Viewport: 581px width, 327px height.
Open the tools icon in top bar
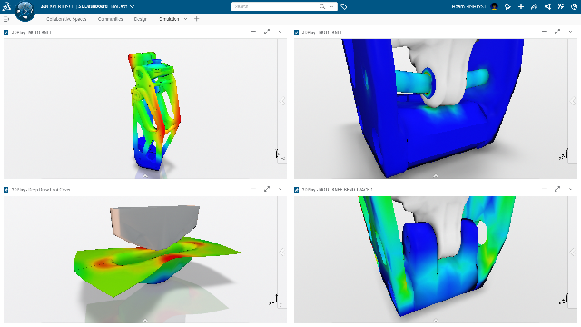[x=561, y=6]
